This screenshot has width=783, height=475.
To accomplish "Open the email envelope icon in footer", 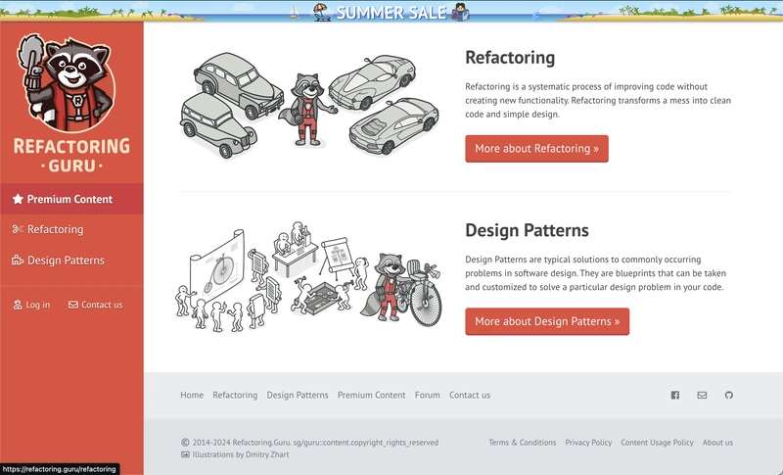I will tap(702, 395).
